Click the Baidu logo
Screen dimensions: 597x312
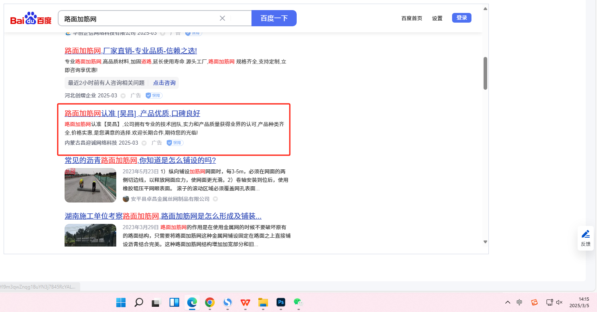click(31, 19)
